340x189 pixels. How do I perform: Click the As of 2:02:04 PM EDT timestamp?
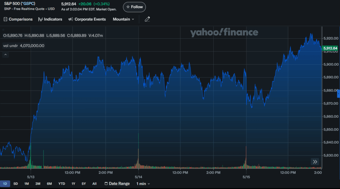coord(89,9)
